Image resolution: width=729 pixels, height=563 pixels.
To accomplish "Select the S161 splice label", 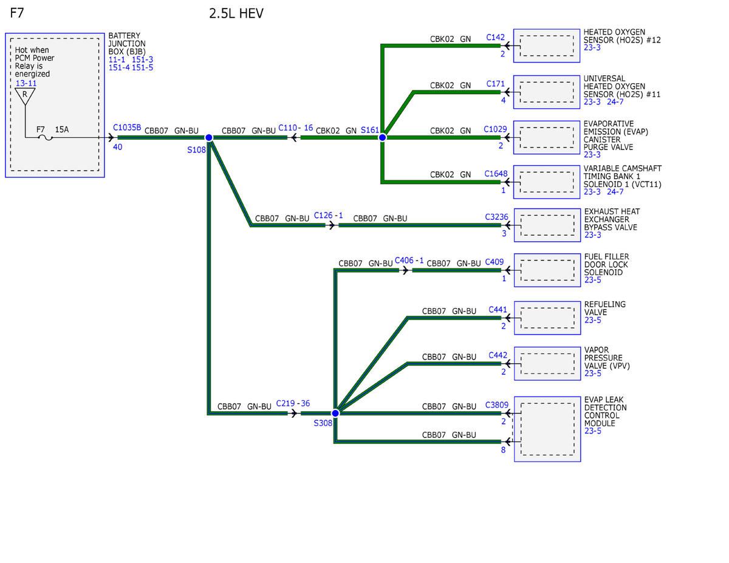I will (x=370, y=130).
